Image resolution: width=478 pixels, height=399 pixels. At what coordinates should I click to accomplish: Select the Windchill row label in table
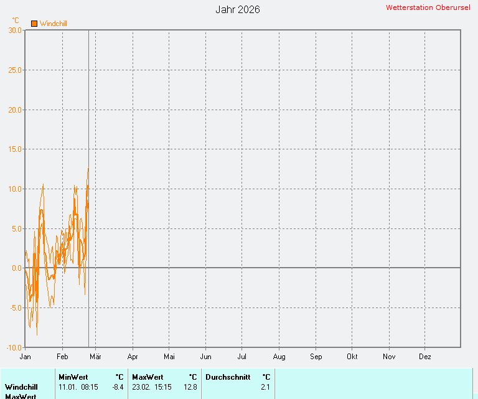pyautogui.click(x=21, y=387)
